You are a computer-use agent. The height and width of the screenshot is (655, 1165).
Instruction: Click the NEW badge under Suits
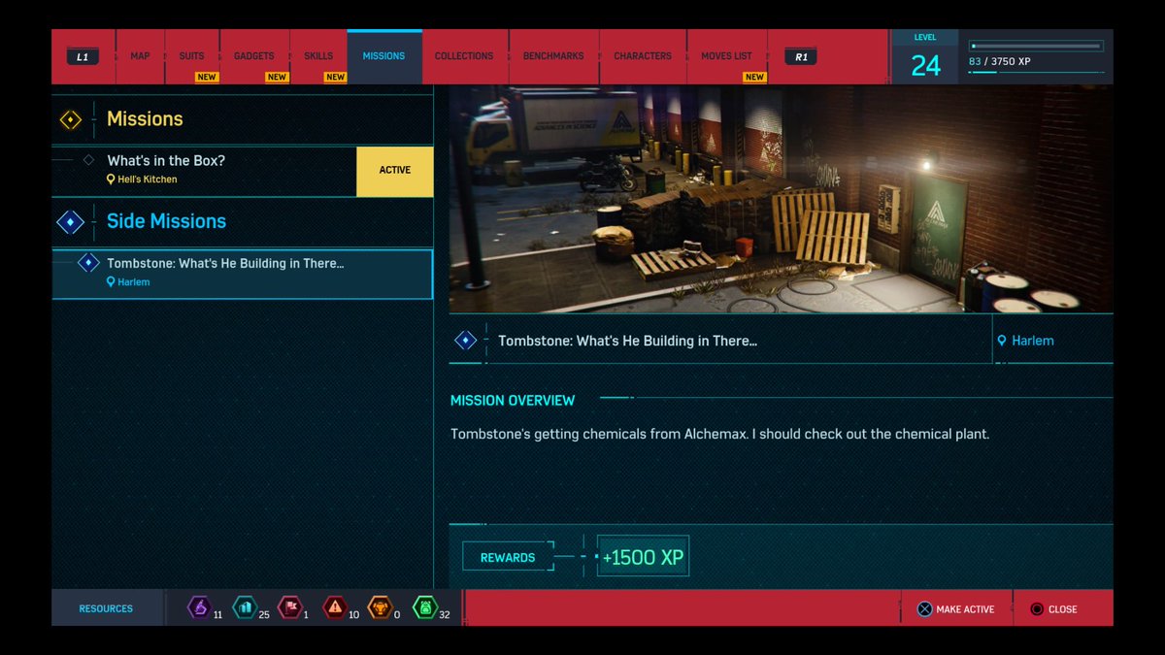(x=207, y=78)
